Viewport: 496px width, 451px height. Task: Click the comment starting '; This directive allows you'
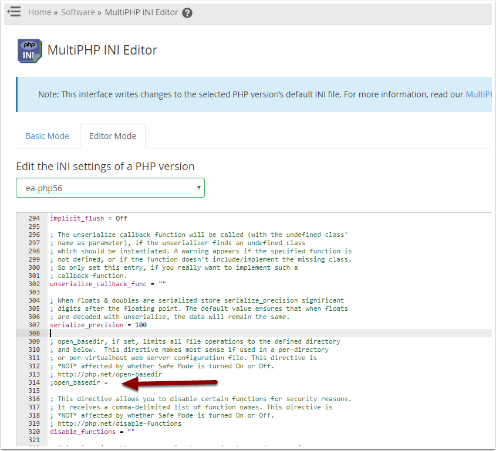click(x=201, y=399)
